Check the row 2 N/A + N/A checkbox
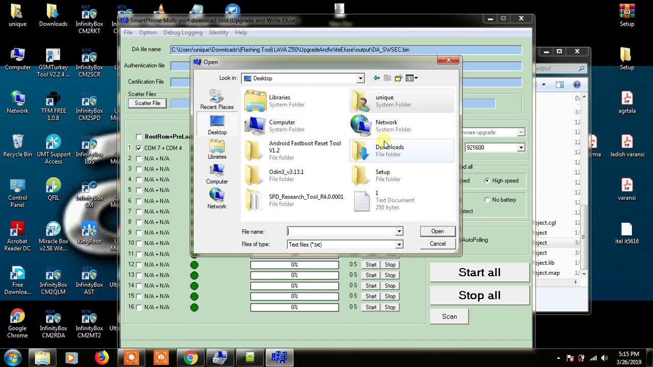This screenshot has height=367, width=653. 139,159
